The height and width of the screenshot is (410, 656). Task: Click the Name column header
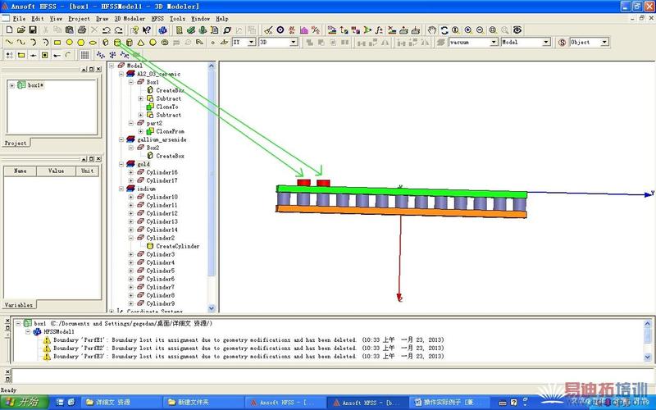(x=20, y=171)
